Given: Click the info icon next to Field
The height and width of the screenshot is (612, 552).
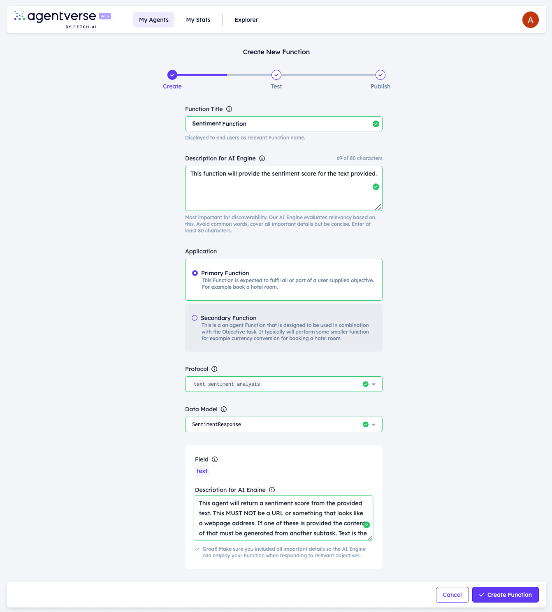Looking at the screenshot, I should [x=215, y=459].
